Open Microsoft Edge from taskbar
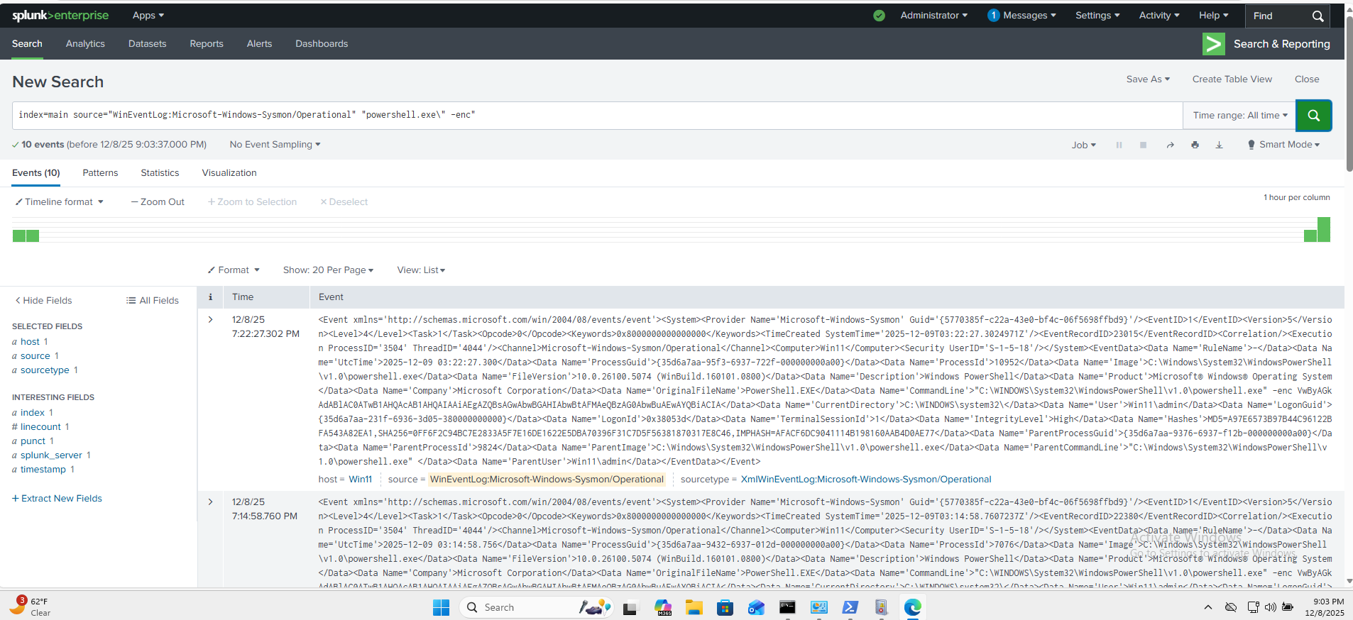 click(x=912, y=607)
